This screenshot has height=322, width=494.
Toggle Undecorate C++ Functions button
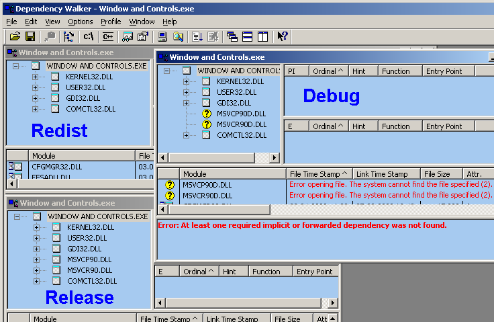(107, 36)
